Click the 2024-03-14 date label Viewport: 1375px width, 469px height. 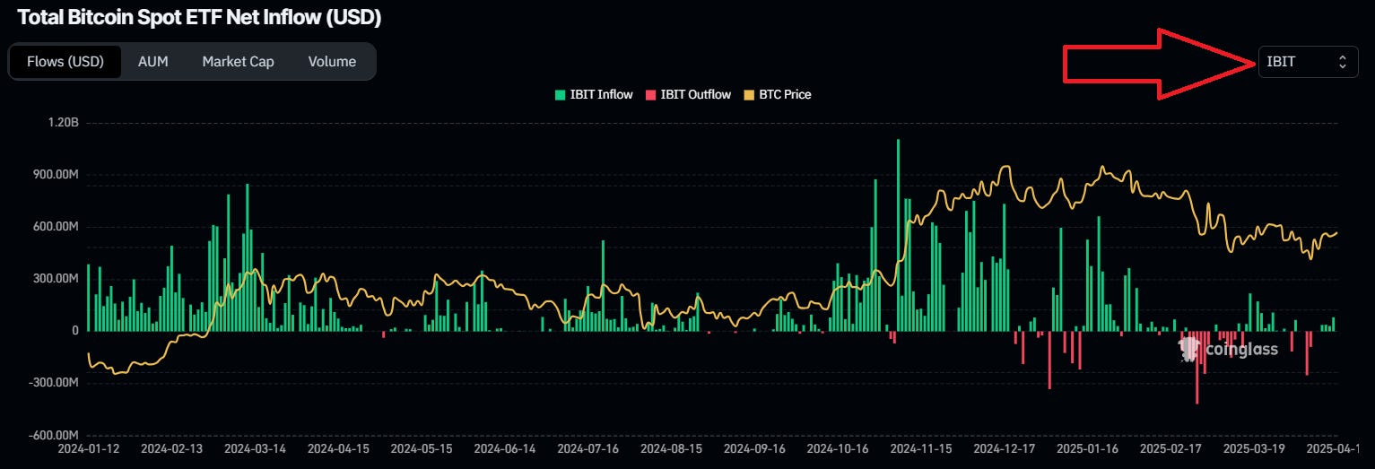[256, 447]
